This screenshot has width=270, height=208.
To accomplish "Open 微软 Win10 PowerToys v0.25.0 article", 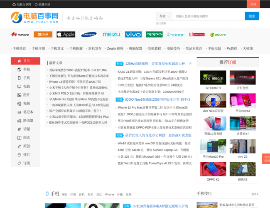I will tap(155, 163).
